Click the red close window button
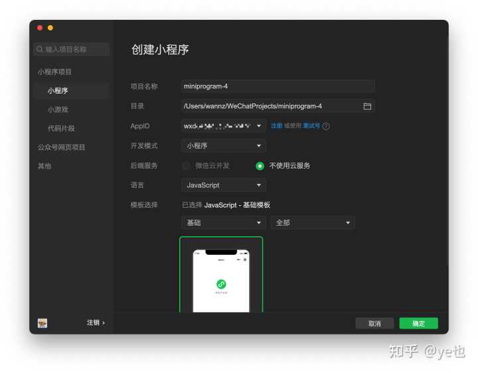Viewport: 478px width, 373px height. (40, 28)
